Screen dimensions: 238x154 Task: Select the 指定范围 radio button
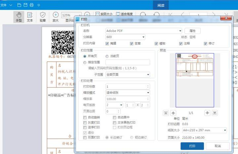85,62
